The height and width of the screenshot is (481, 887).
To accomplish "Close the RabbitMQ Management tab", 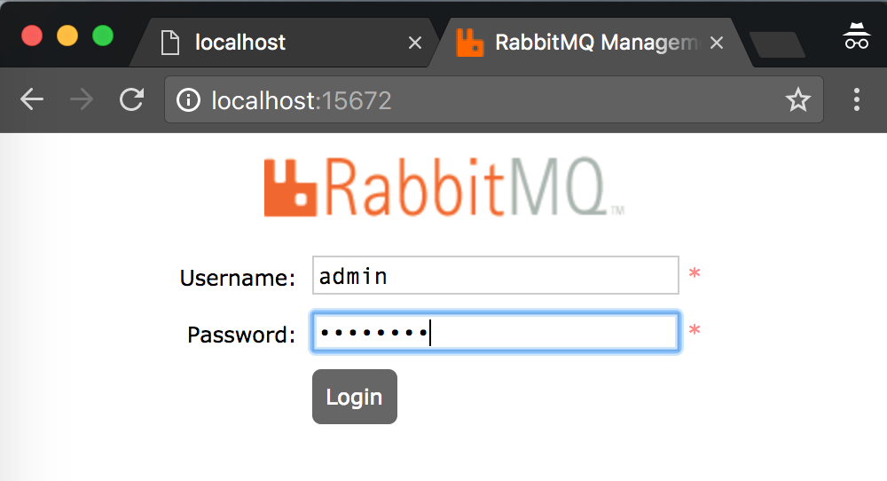I will click(x=717, y=43).
